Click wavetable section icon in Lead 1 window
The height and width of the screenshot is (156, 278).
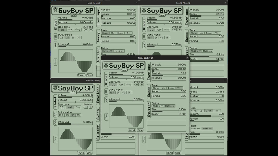pos(55,62)
